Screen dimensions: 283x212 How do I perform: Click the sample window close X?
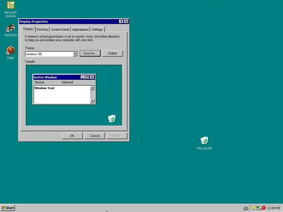[x=92, y=77]
